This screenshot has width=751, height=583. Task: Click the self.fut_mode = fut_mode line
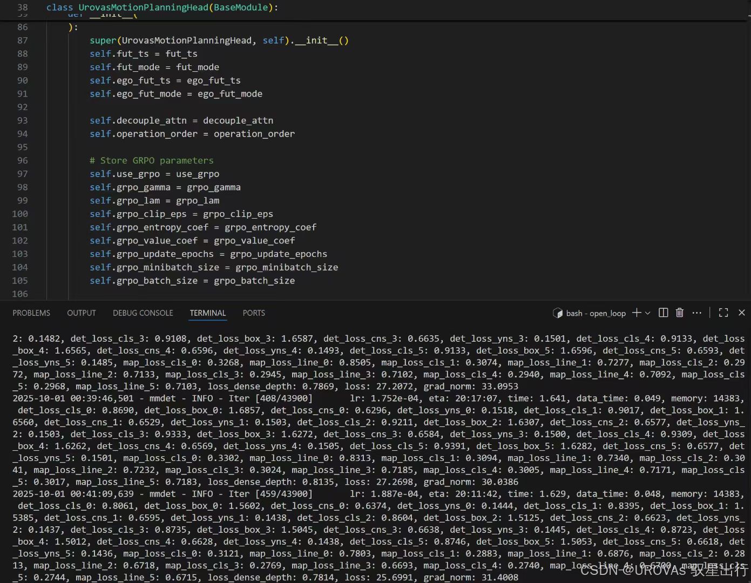tap(154, 67)
